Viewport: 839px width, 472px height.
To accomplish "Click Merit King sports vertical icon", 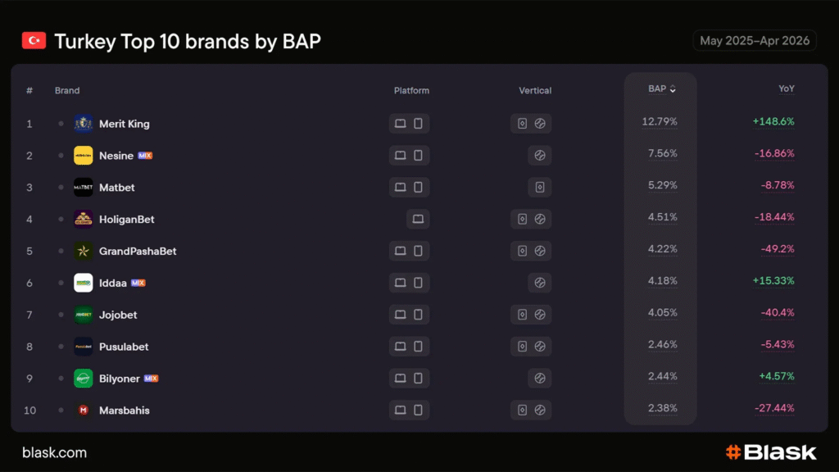I will (540, 124).
